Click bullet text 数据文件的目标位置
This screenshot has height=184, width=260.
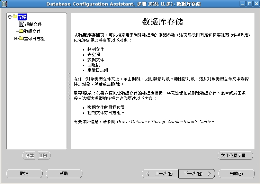point(106,108)
